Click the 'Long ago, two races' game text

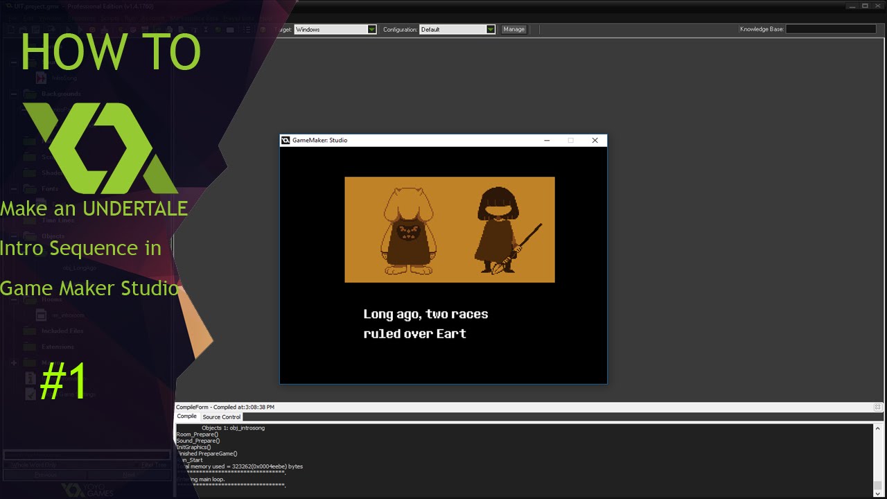pos(425,314)
